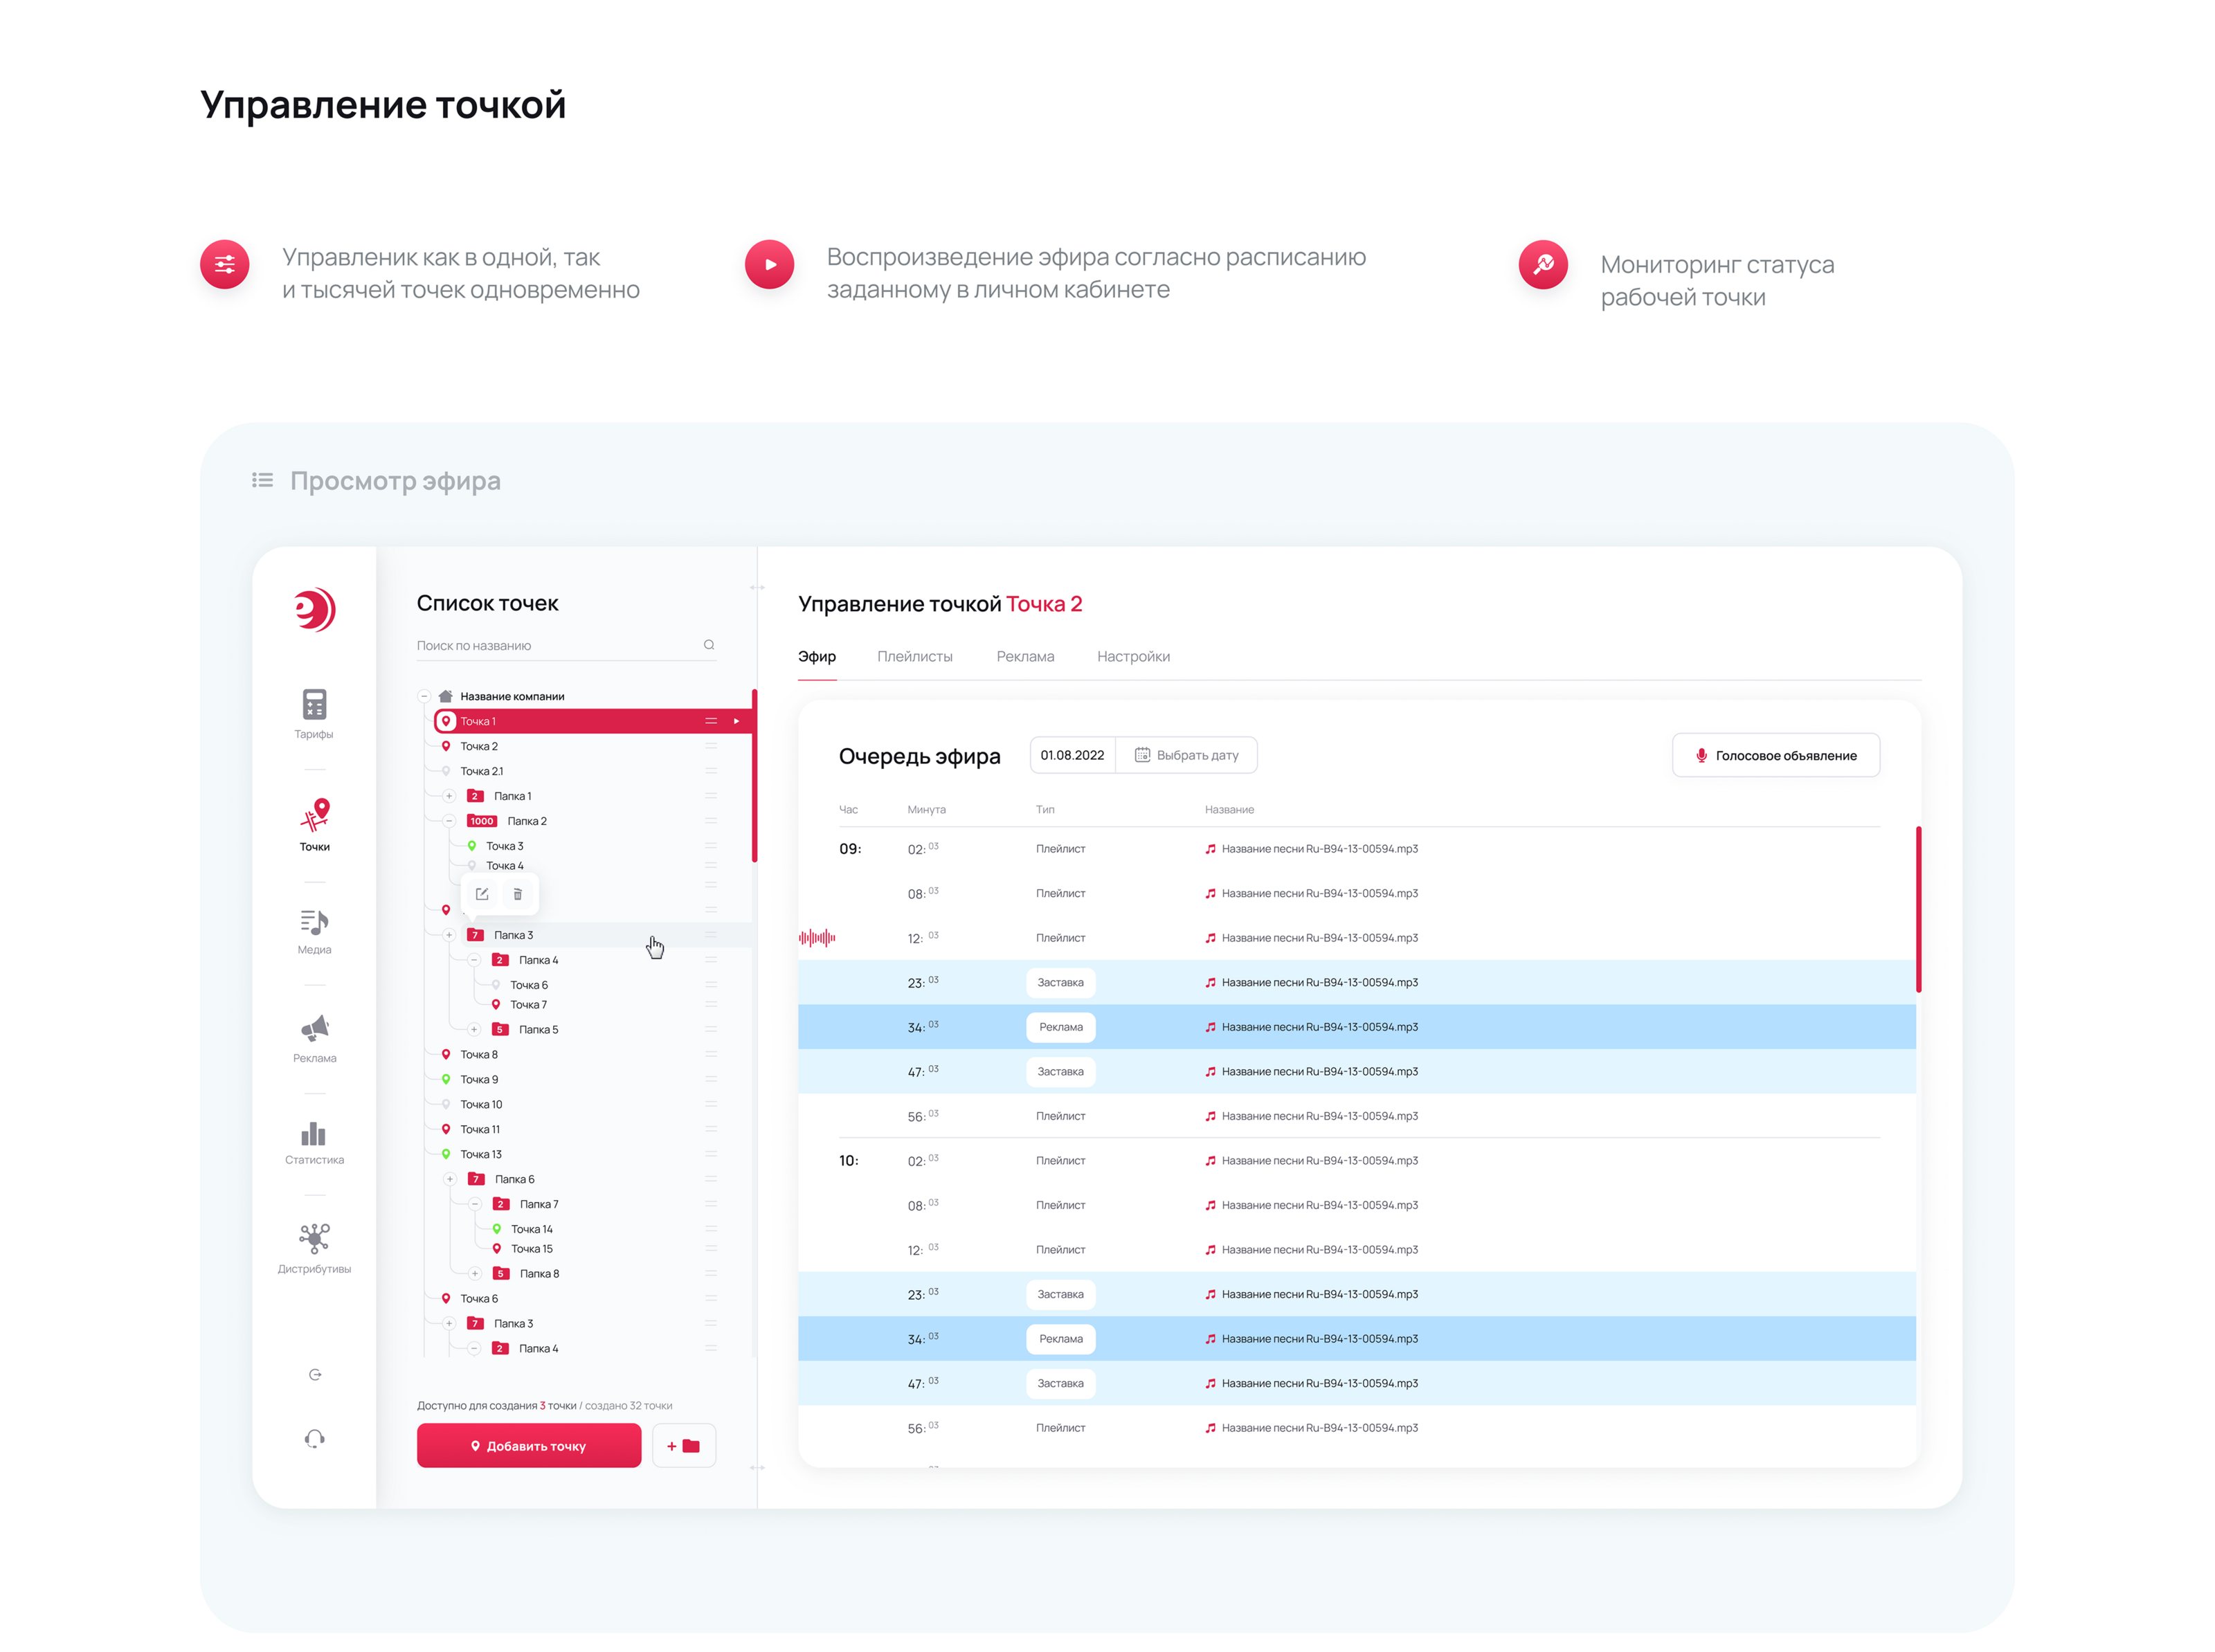Open the Тарифы calculator section
The height and width of the screenshot is (1652, 2215).
click(x=314, y=713)
